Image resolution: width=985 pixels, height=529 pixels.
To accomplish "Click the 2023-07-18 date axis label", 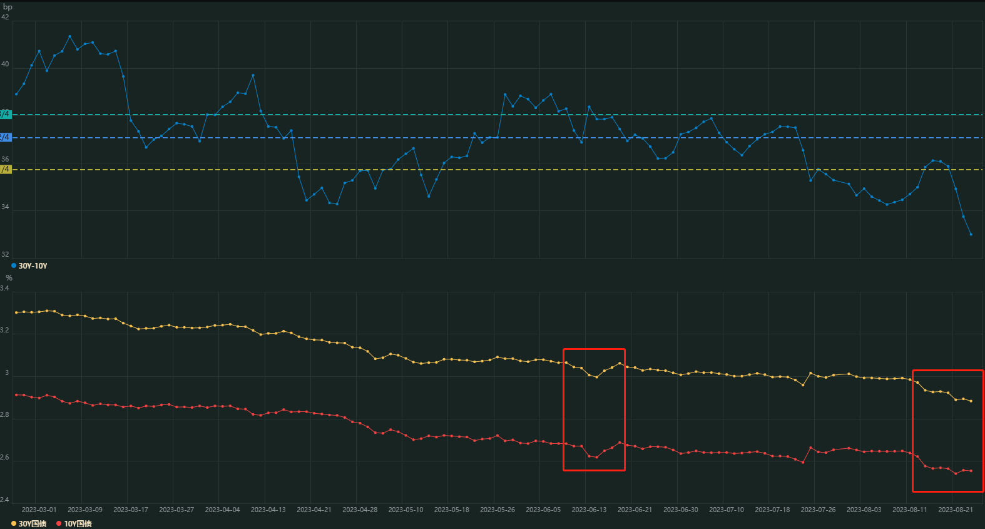I will [x=772, y=510].
